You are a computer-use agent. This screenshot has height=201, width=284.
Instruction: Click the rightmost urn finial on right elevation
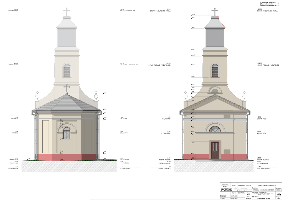point(244,95)
